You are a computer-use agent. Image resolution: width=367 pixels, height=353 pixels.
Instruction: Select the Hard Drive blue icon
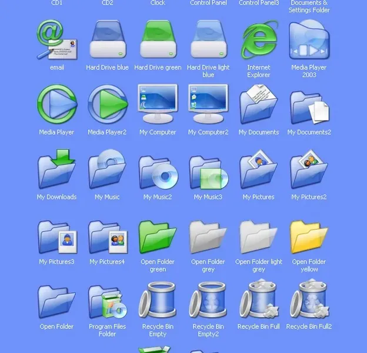click(108, 39)
